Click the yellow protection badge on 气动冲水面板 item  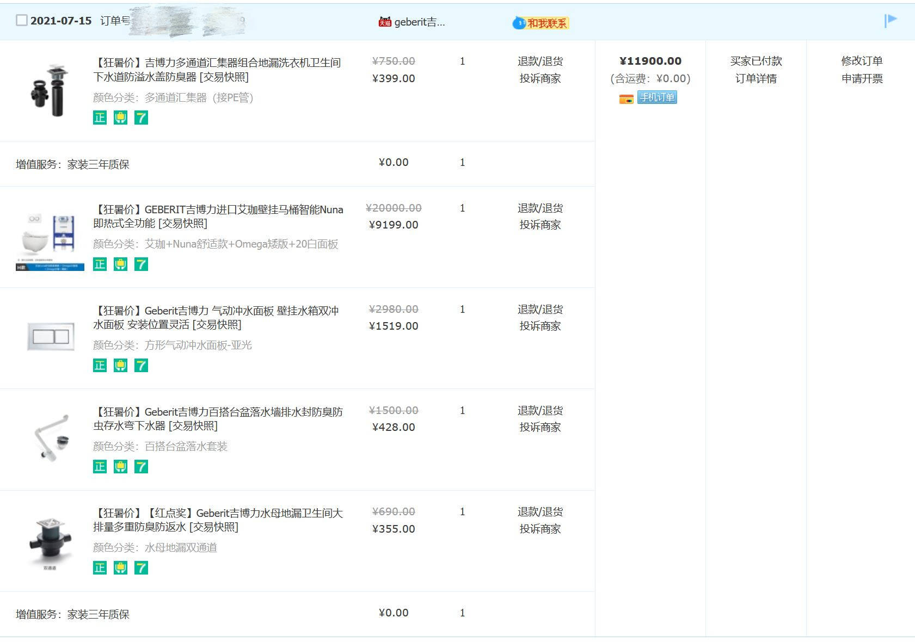(120, 366)
